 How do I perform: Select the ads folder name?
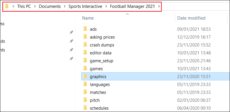pyautogui.click(x=93, y=29)
